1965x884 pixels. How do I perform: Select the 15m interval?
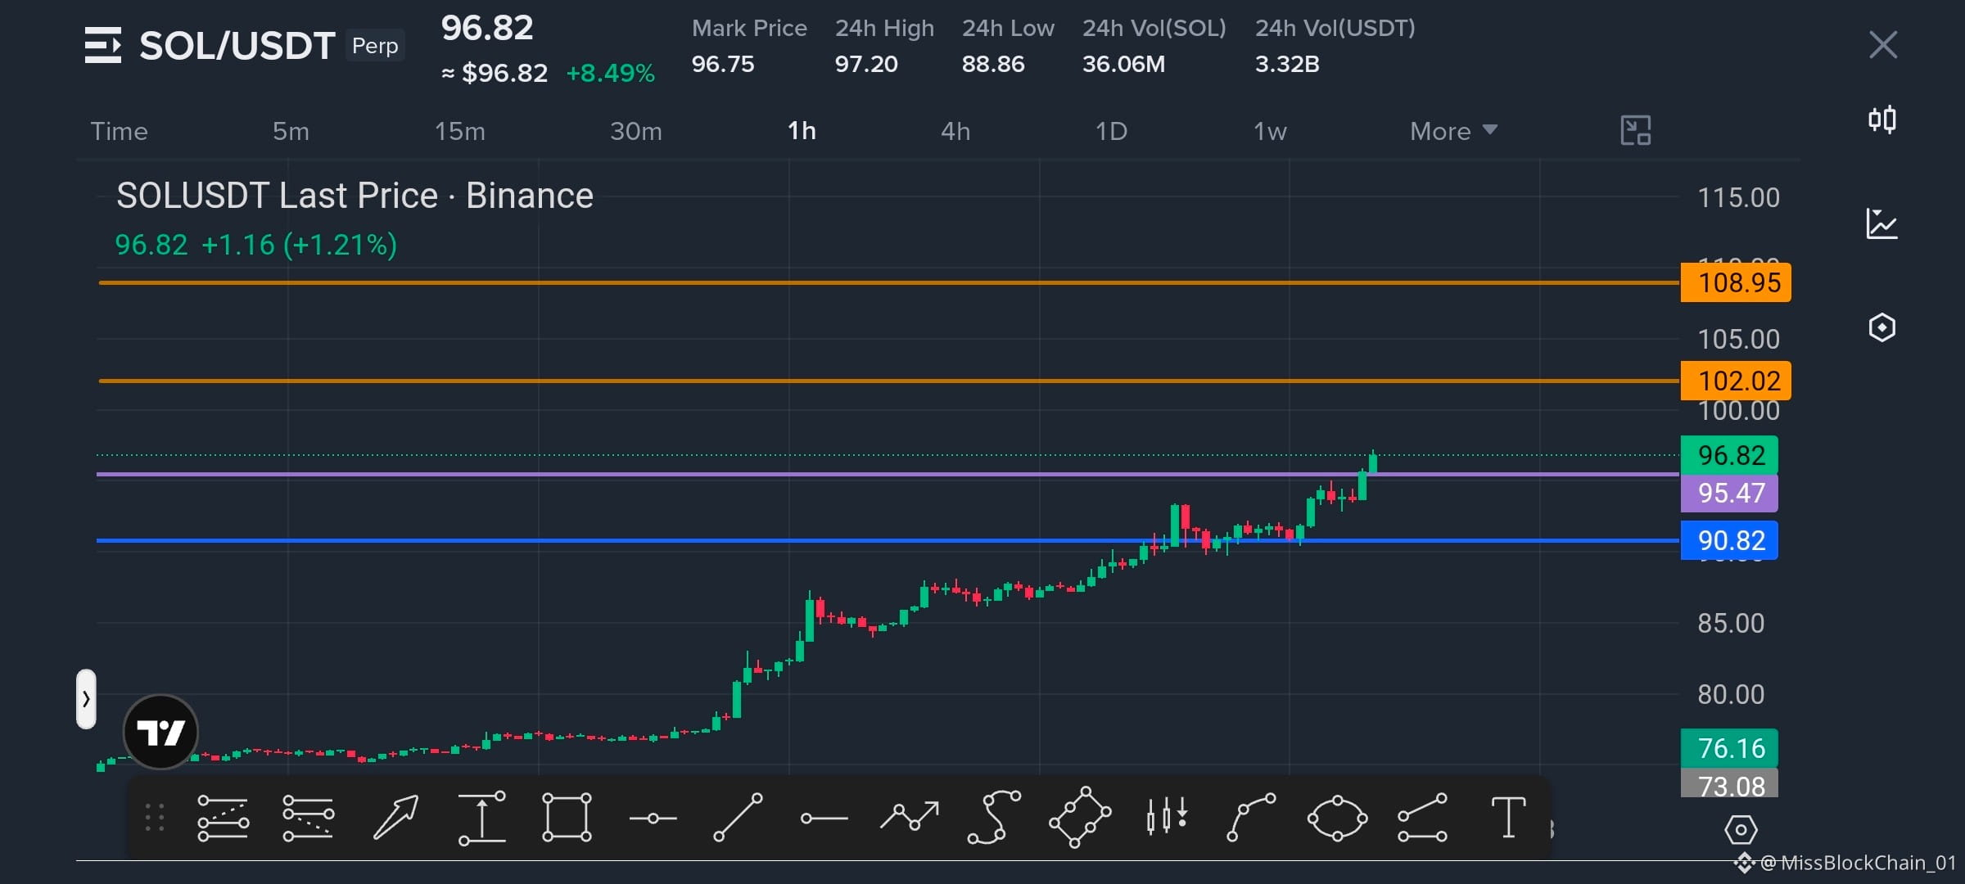coord(459,131)
